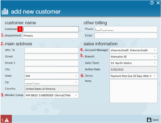The width and height of the screenshot is (161, 123).
Task: Click the Save button label
Action: tap(155, 120)
